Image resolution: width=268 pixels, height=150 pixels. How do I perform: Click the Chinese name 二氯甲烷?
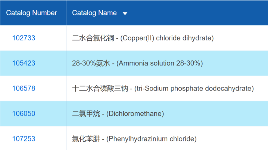pyautogui.click(x=86, y=114)
